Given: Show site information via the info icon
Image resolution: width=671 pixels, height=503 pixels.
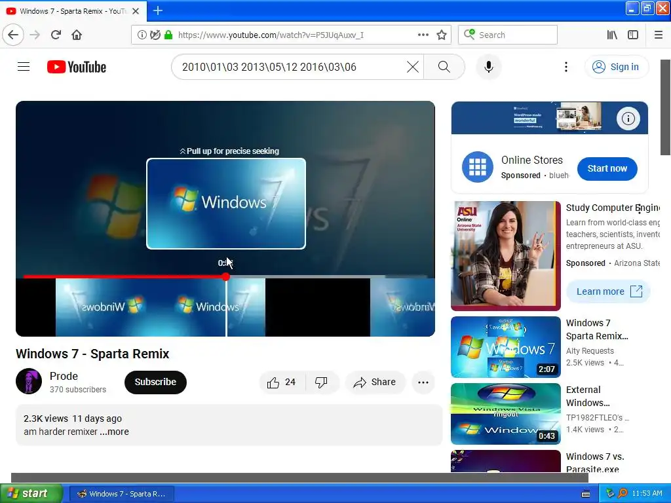Looking at the screenshot, I should 142,35.
